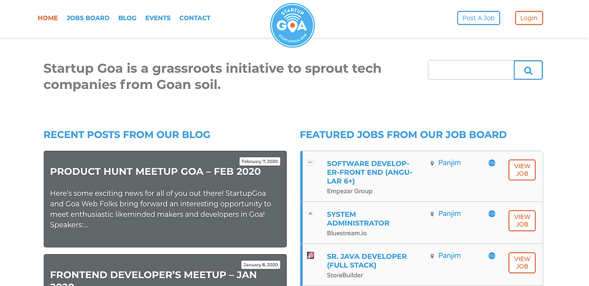589x286 pixels.
Task: Click the full-time badge on System Administrator job
Action: [x=492, y=213]
